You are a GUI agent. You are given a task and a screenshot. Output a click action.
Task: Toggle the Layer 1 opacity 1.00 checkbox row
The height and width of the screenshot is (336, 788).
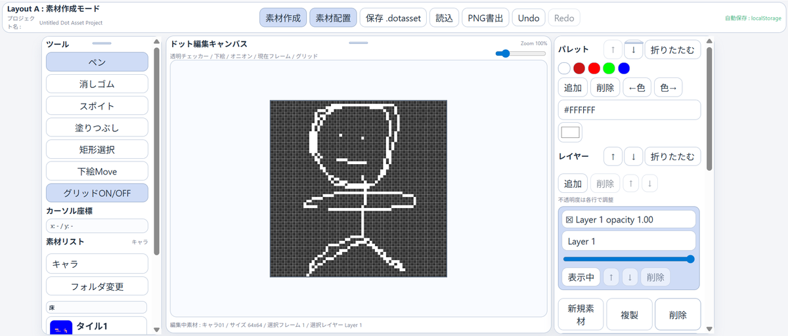tap(628, 219)
